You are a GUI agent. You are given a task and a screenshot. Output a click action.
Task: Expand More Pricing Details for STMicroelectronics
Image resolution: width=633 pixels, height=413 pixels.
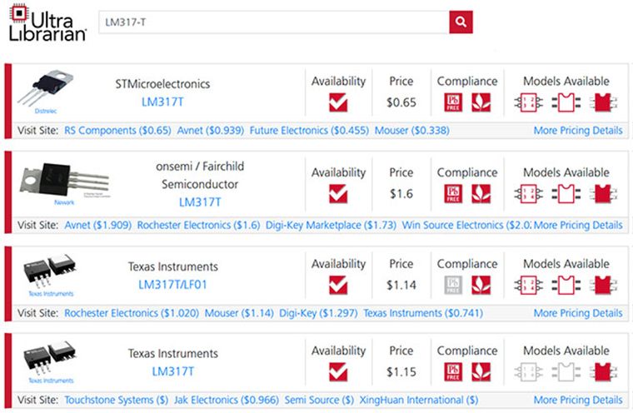(577, 131)
